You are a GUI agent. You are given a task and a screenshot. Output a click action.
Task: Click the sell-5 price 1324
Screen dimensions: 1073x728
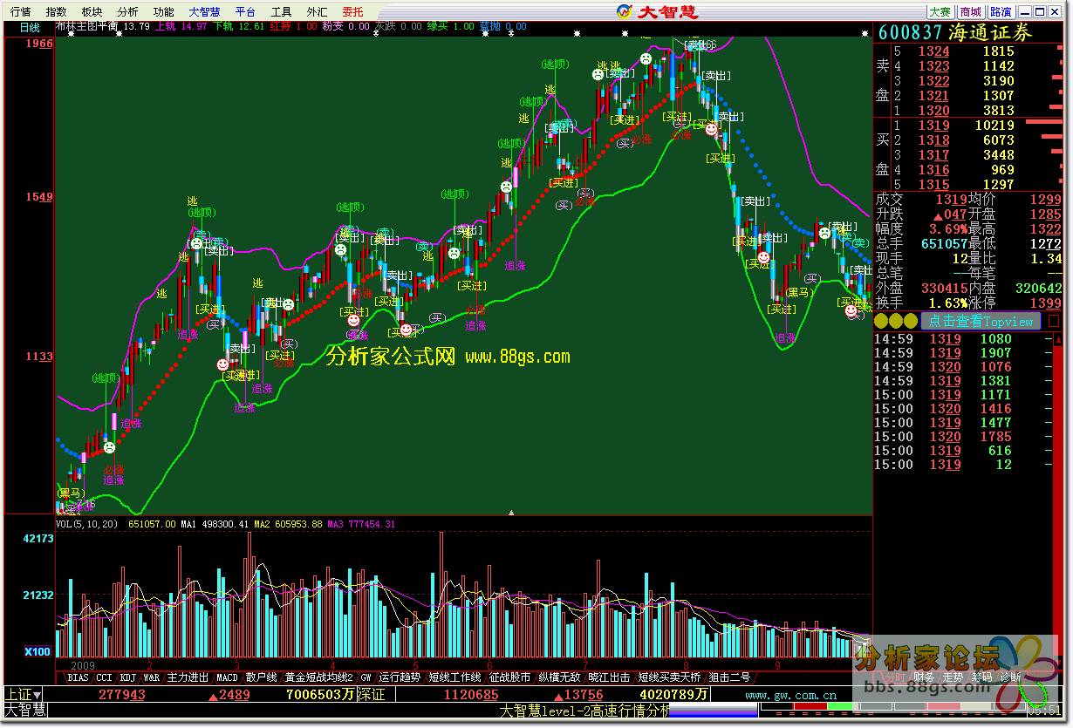point(933,51)
